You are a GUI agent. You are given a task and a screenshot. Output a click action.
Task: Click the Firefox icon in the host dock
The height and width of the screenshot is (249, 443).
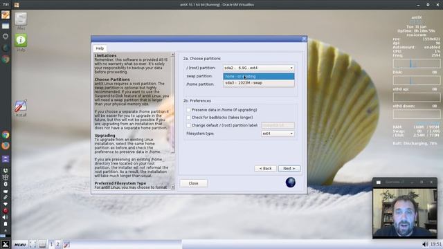click(6, 146)
